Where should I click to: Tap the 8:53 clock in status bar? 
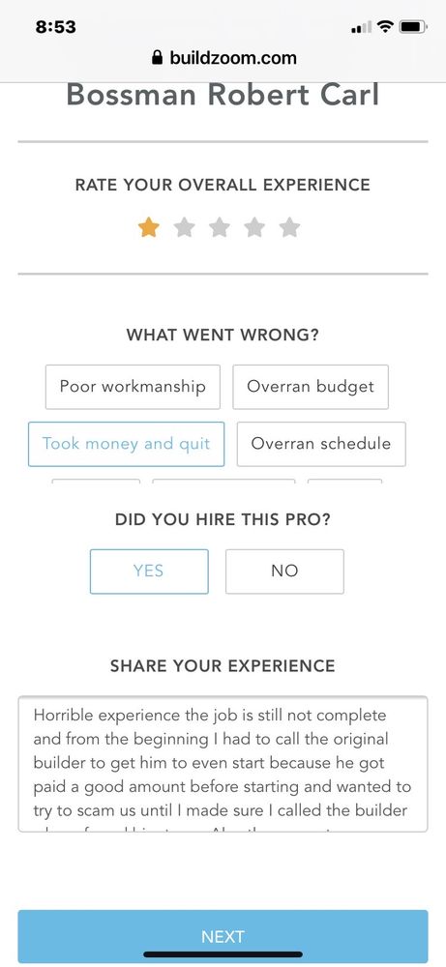pyautogui.click(x=56, y=27)
